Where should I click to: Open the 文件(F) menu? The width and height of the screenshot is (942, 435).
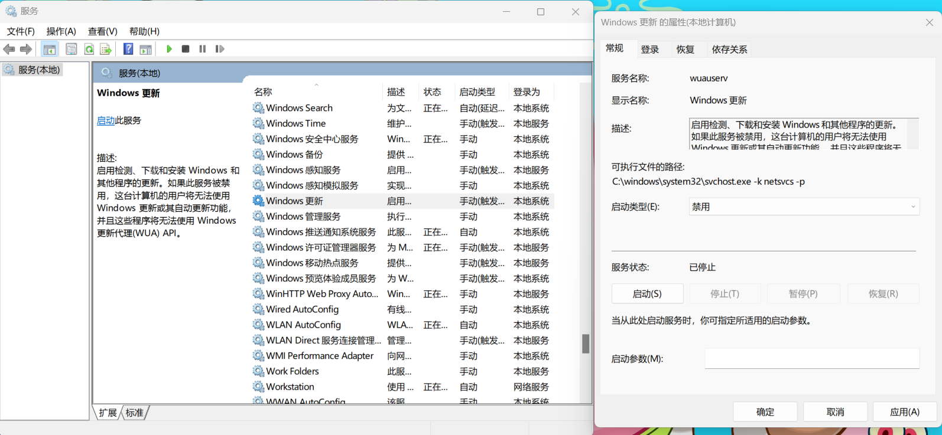pos(21,31)
